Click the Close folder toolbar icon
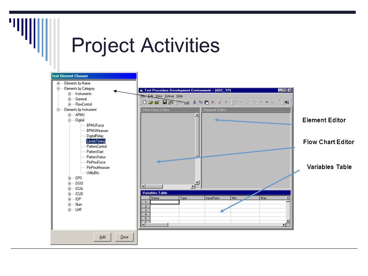 pos(157,102)
